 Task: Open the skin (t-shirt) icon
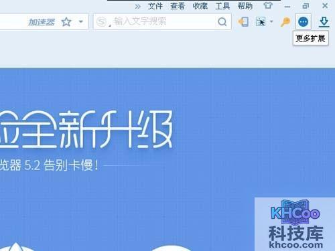(268, 5)
